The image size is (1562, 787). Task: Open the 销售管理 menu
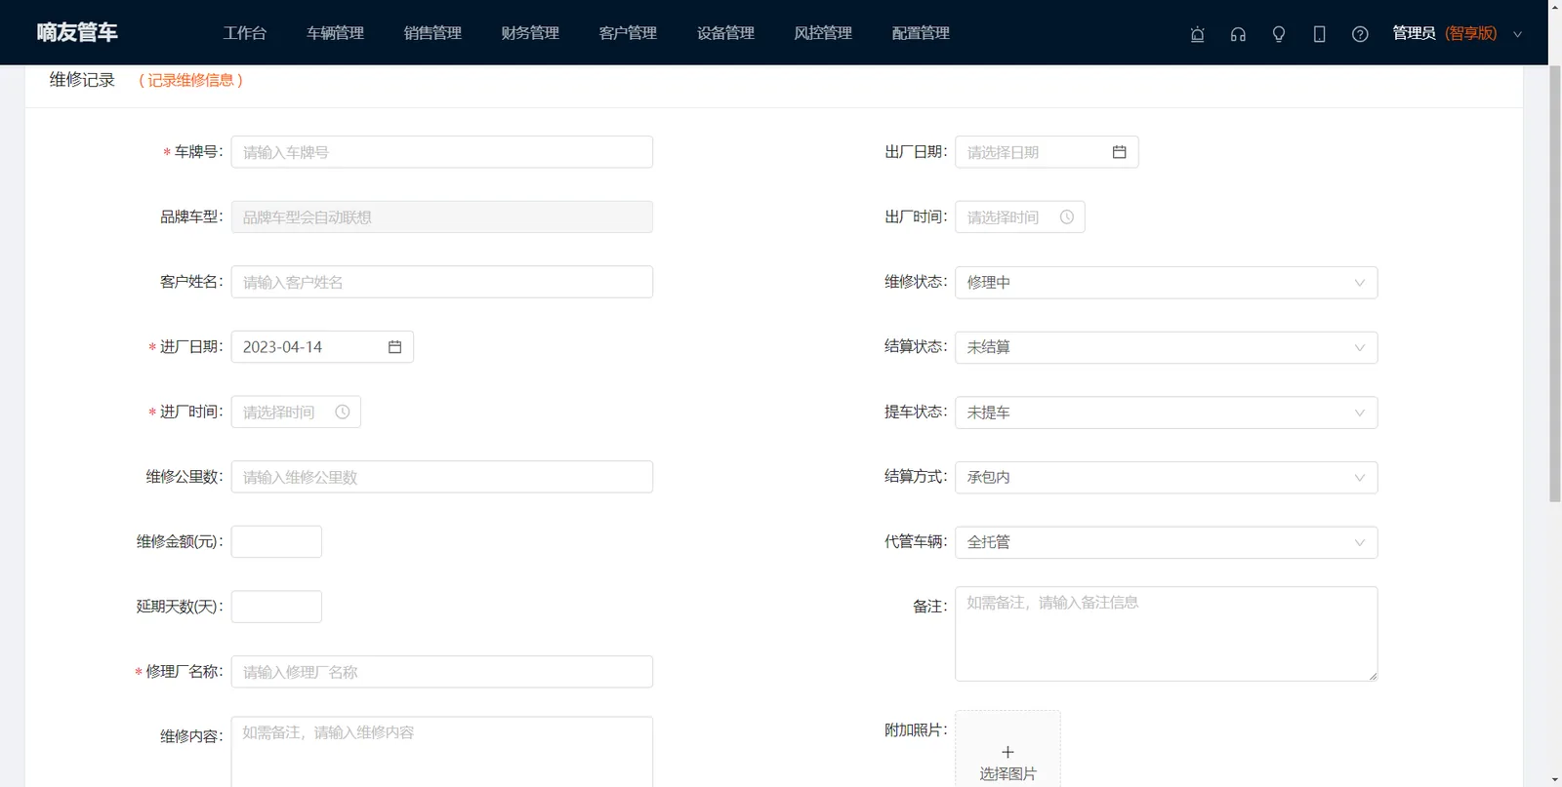tap(433, 33)
